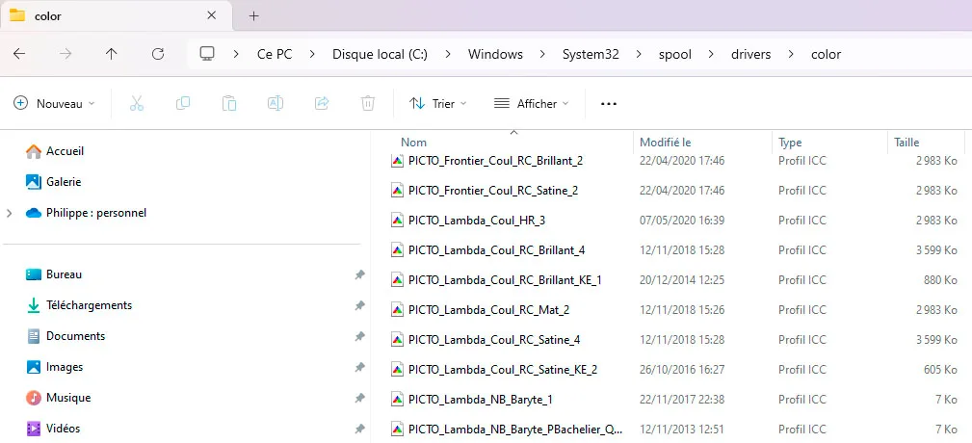Refresh the current folder view

158,54
